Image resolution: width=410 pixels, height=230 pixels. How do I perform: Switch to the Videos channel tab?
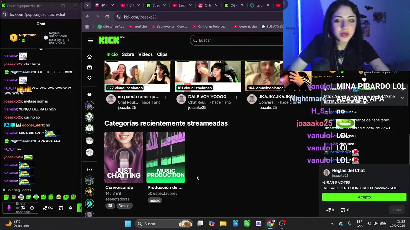(x=145, y=54)
